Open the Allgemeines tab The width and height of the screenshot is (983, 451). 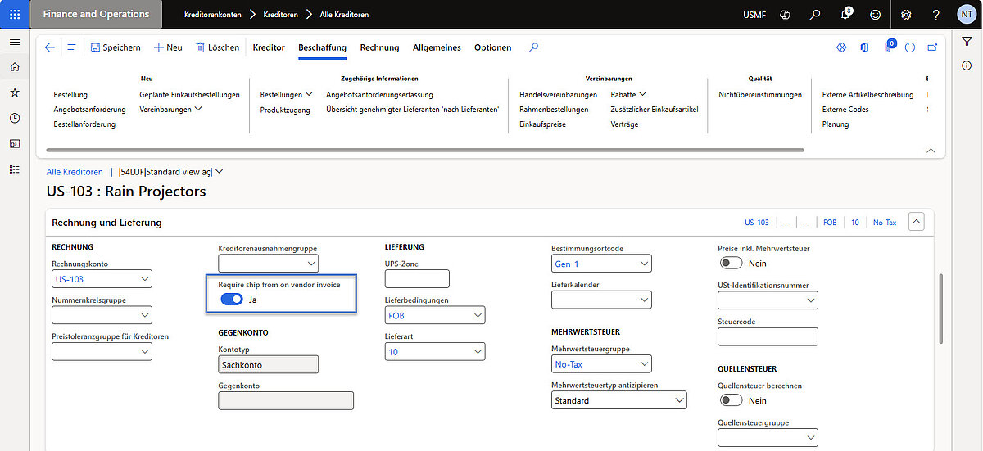click(x=437, y=47)
